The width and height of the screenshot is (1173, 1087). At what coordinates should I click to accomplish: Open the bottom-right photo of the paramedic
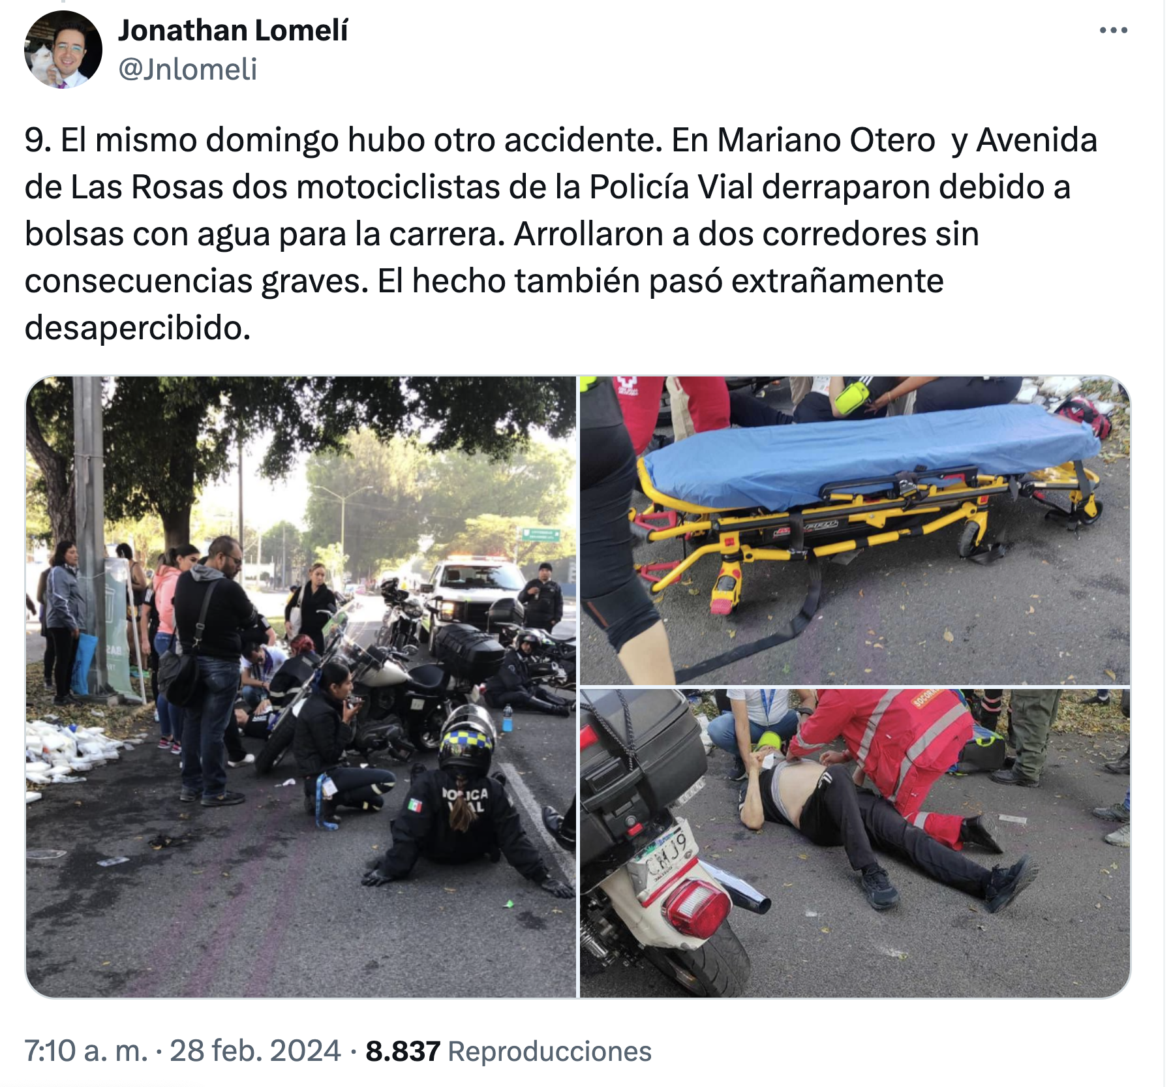click(855, 843)
